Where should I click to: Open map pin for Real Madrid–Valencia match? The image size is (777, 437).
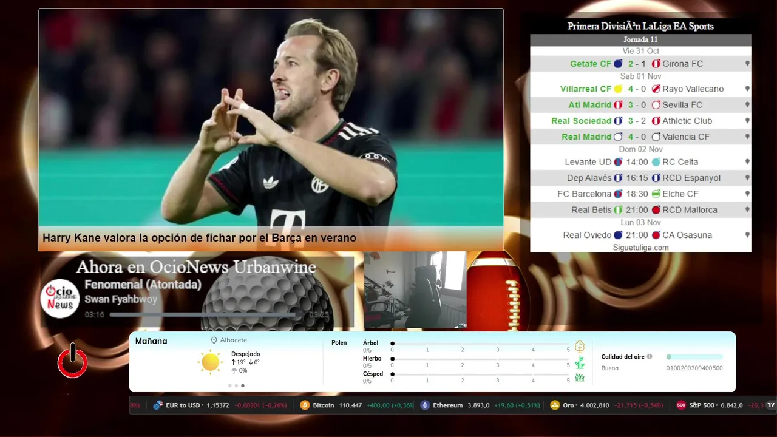(747, 137)
